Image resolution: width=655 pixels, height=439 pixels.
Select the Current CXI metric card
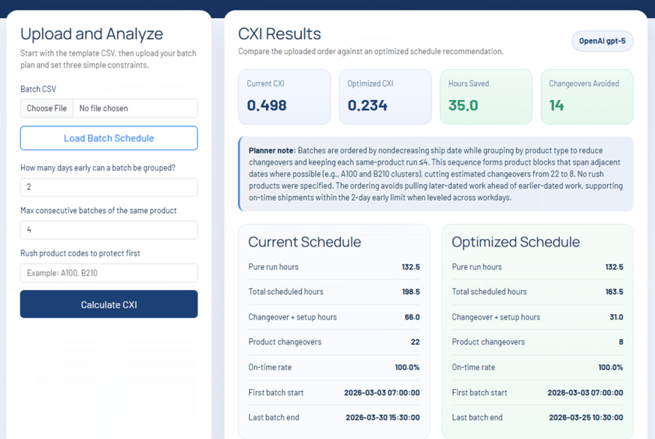point(284,97)
